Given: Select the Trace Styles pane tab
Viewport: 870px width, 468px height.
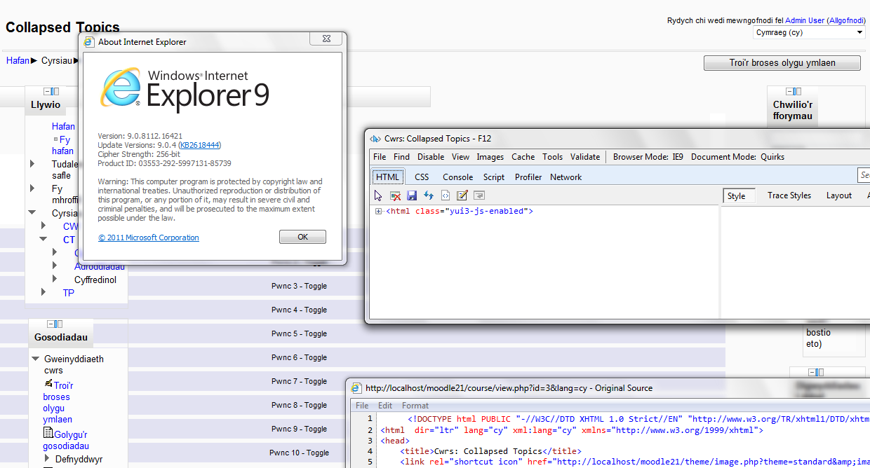Looking at the screenshot, I should pos(789,195).
